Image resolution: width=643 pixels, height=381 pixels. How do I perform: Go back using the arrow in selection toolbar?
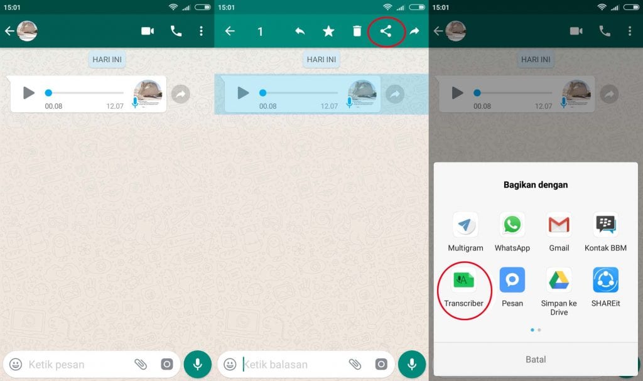[x=230, y=31]
